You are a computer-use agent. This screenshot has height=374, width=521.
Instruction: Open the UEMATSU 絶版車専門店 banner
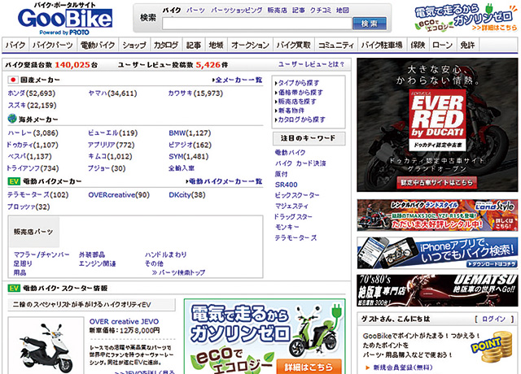click(437, 290)
